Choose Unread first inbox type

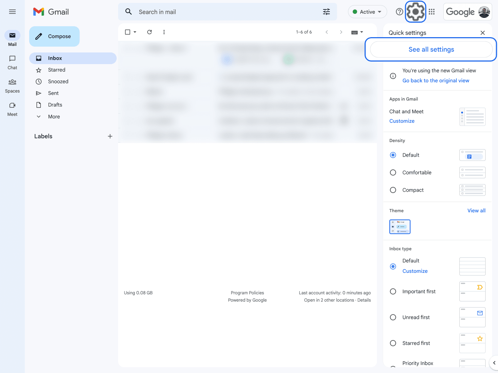pyautogui.click(x=393, y=317)
